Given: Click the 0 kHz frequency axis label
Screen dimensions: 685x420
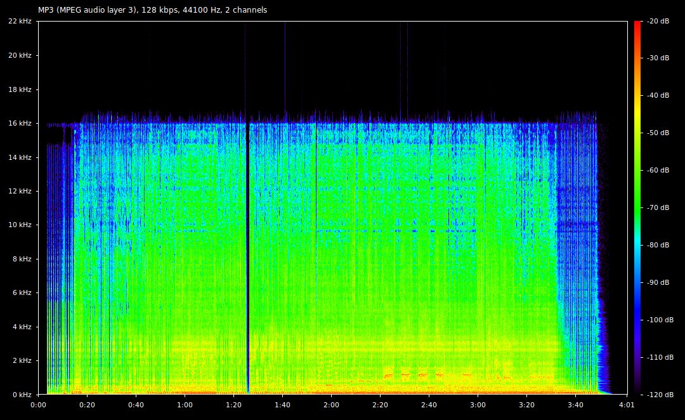Looking at the screenshot, I should coord(22,394).
